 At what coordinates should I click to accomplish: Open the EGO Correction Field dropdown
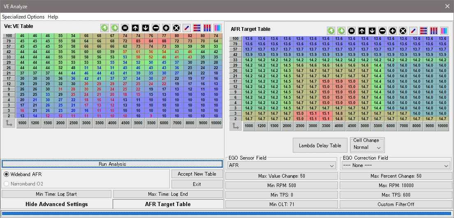[x=396, y=165]
